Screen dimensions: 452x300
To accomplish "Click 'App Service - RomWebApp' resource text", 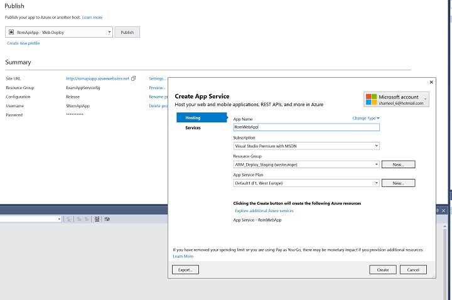I will (257, 220).
